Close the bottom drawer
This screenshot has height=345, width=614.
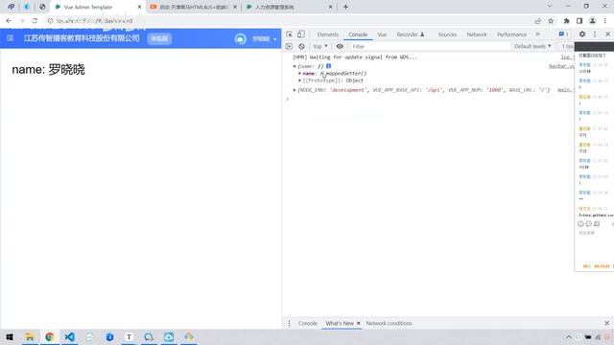(x=607, y=323)
